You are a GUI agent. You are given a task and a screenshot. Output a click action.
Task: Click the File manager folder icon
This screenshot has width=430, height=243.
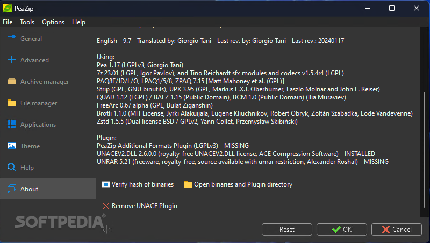pos(11,103)
